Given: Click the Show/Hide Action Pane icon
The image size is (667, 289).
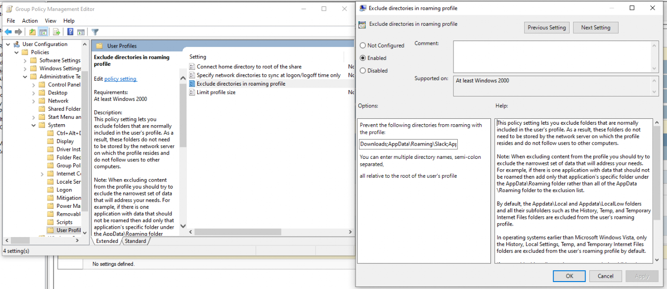Looking at the screenshot, I should click(81, 31).
